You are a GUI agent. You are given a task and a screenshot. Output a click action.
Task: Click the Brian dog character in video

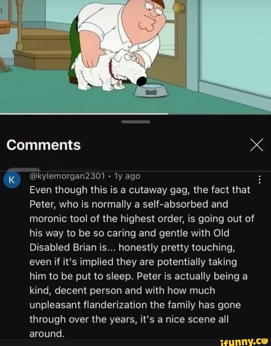tap(109, 70)
